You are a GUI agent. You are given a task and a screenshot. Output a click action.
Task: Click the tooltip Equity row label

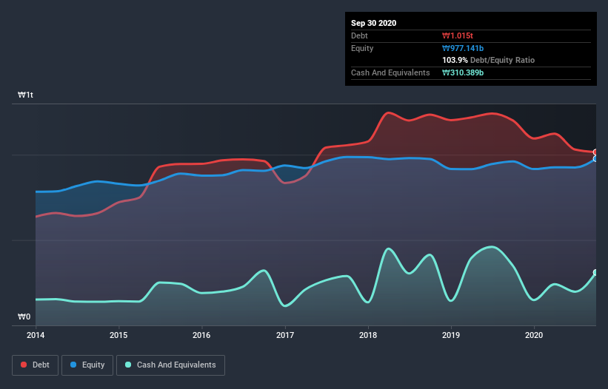362,48
